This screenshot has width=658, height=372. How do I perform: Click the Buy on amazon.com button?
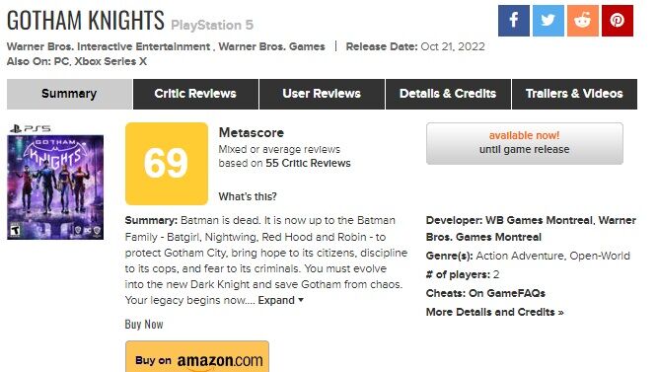click(x=197, y=357)
